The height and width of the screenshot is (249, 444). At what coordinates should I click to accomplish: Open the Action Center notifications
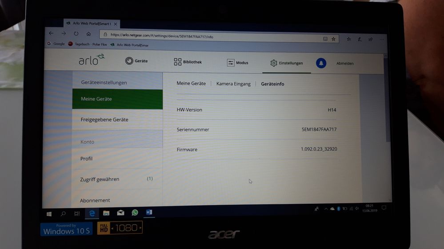[384, 208]
